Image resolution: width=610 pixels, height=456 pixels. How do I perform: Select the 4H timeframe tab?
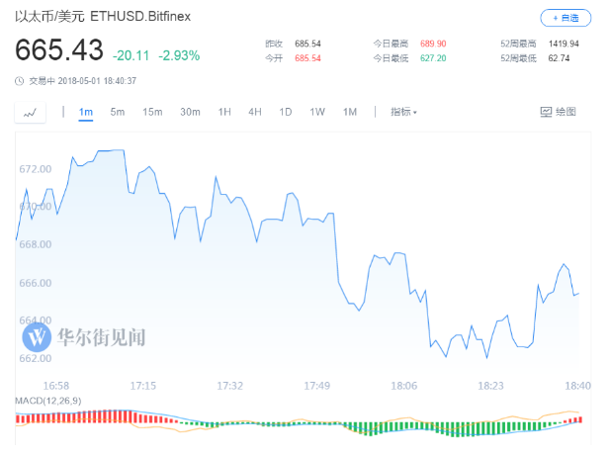[255, 112]
